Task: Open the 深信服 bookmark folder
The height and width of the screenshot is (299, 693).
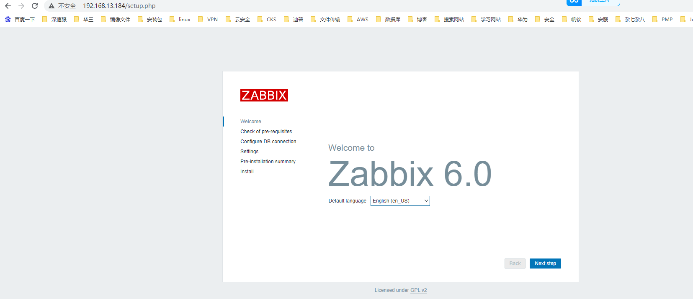Action: pyautogui.click(x=54, y=19)
